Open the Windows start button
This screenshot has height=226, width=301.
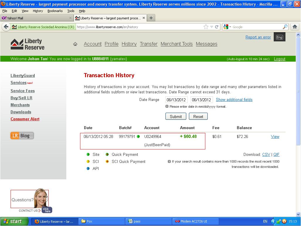14,221
